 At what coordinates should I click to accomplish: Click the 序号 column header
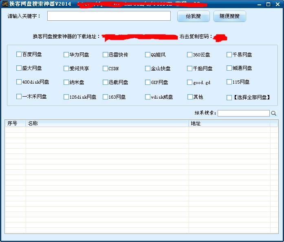(x=15, y=123)
